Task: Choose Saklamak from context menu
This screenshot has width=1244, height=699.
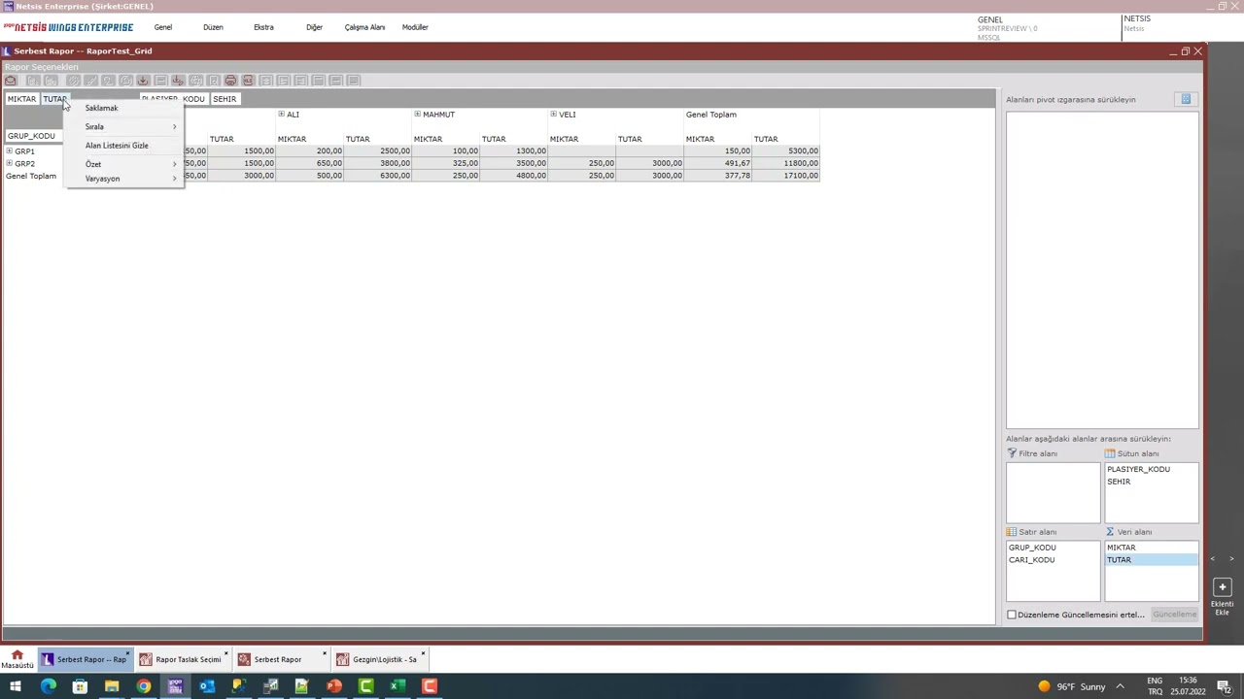Action: (x=124, y=108)
